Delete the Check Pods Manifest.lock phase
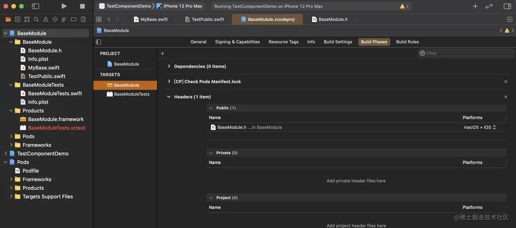The width and height of the screenshot is (516, 228). 506,82
